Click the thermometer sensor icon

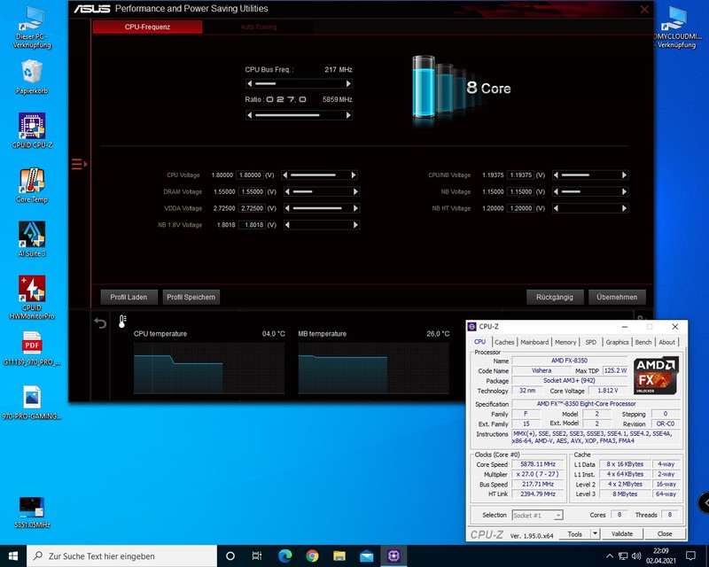tap(122, 322)
